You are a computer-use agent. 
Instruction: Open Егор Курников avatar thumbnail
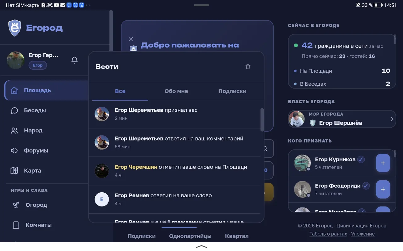coord(303,163)
